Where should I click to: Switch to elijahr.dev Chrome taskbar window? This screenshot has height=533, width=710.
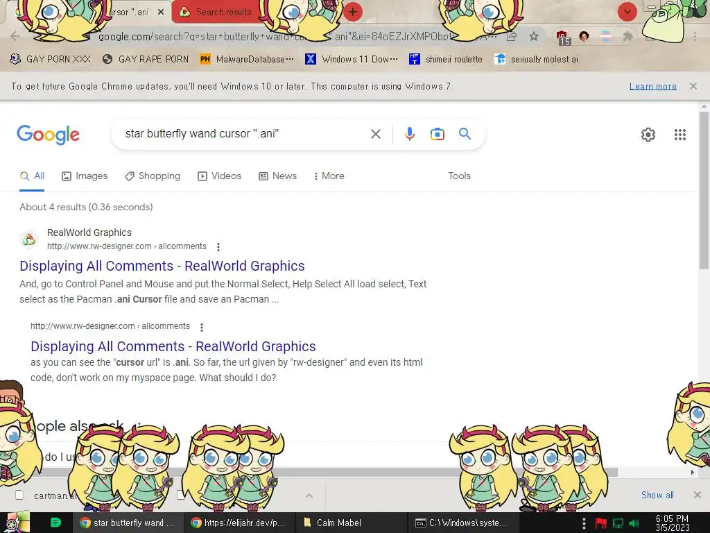pos(239,523)
